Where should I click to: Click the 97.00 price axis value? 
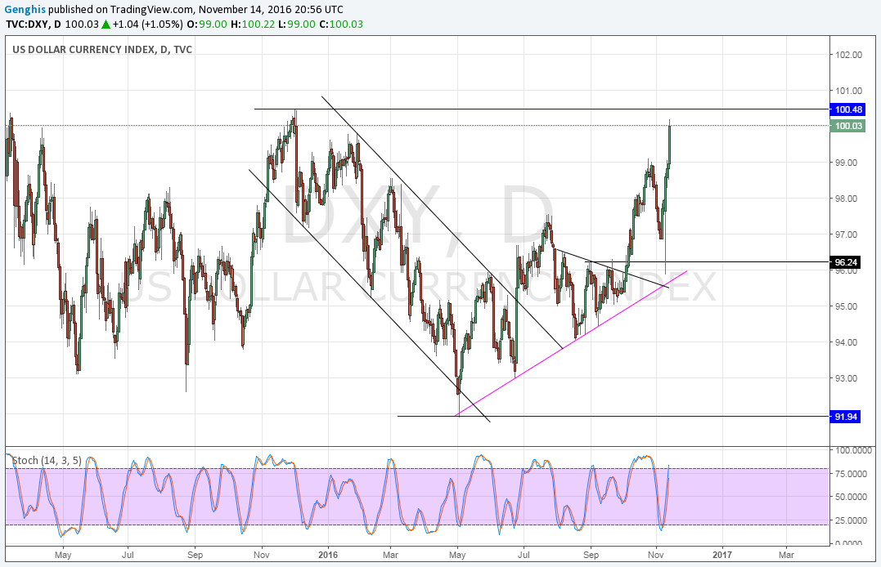(x=846, y=234)
